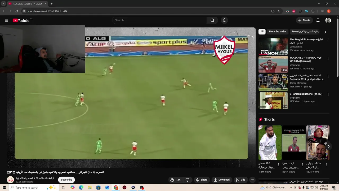Launch Microsoft Edge from the taskbar
This screenshot has width=339, height=191.
pos(81,188)
